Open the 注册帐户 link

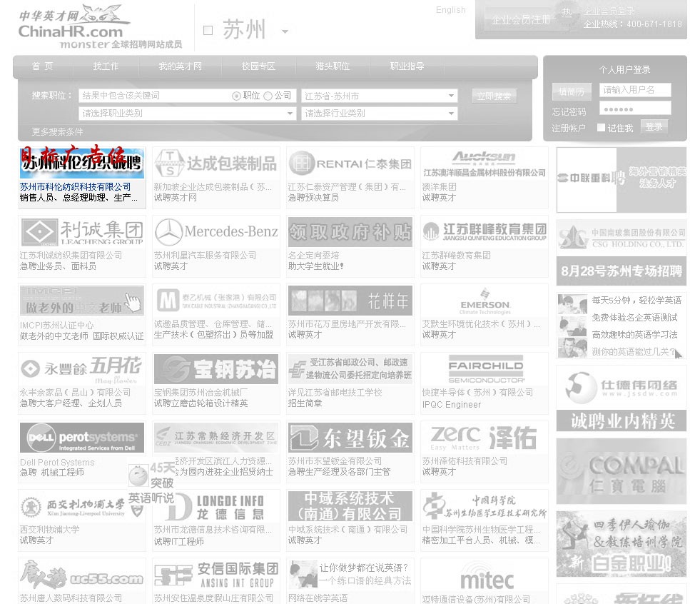(569, 128)
